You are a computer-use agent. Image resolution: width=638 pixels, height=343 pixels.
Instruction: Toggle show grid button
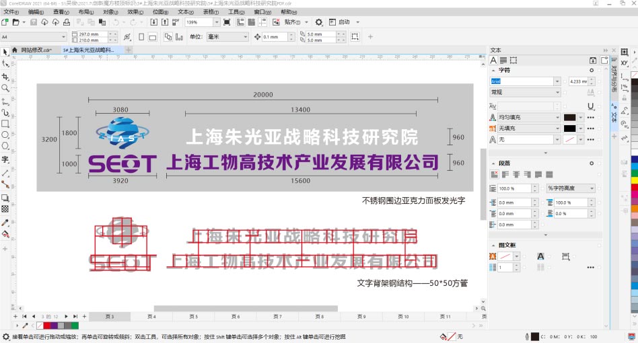252,22
